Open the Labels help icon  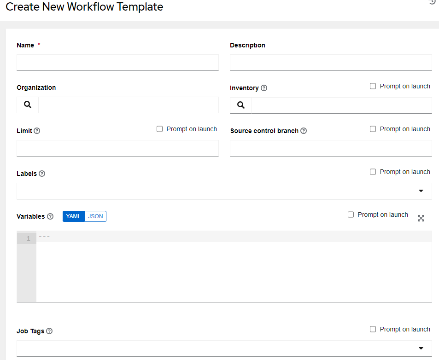click(x=42, y=174)
